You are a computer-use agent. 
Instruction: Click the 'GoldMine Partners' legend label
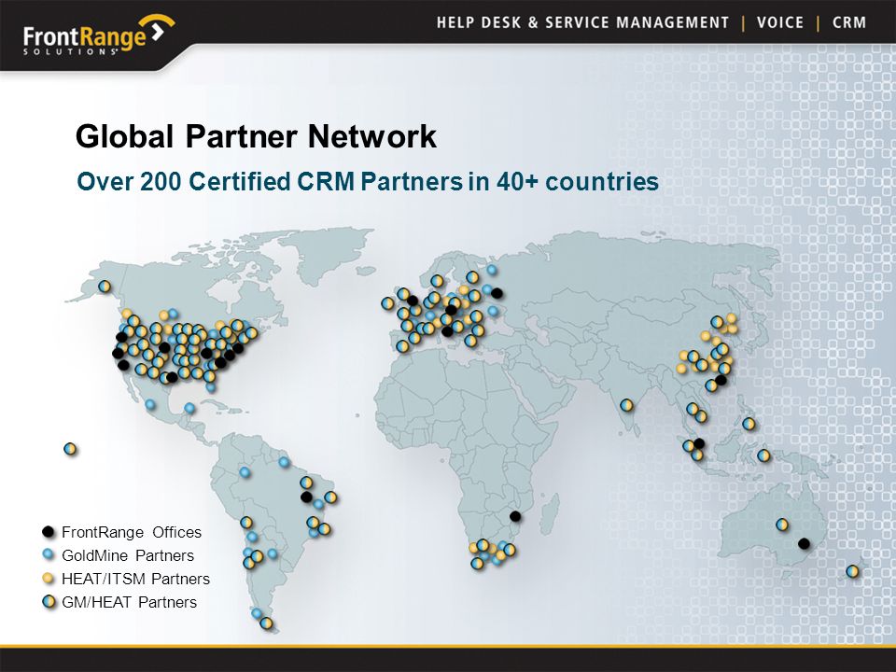128,555
